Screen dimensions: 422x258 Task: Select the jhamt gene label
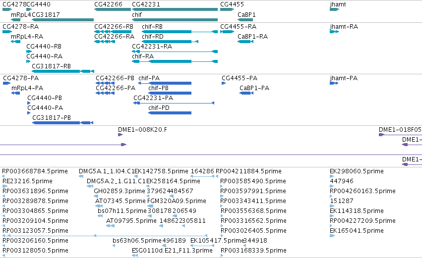(338, 4)
